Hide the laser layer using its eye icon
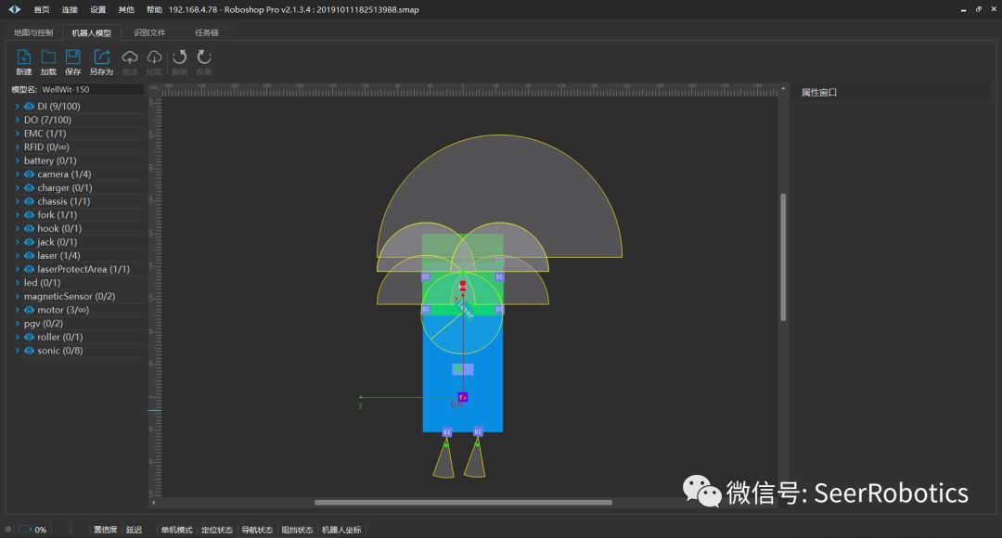The image size is (1002, 538). [x=29, y=255]
